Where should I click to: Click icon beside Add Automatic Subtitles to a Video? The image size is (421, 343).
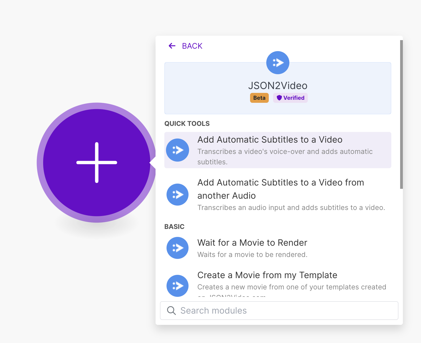click(x=178, y=150)
